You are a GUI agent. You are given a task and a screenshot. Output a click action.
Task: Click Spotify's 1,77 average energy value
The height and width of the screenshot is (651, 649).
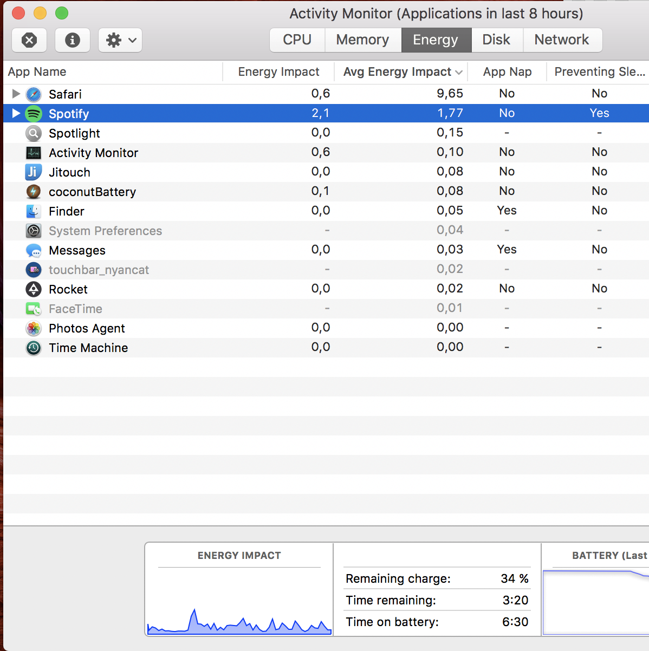[450, 113]
